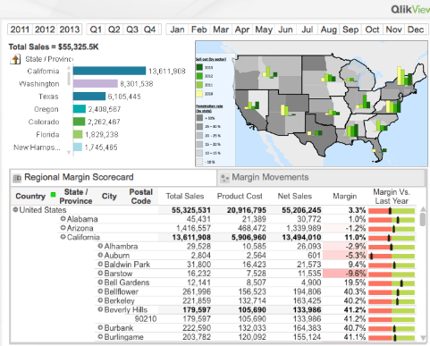The height and width of the screenshot is (346, 430).
Task: Choose the May month filter
Action: coord(264,30)
